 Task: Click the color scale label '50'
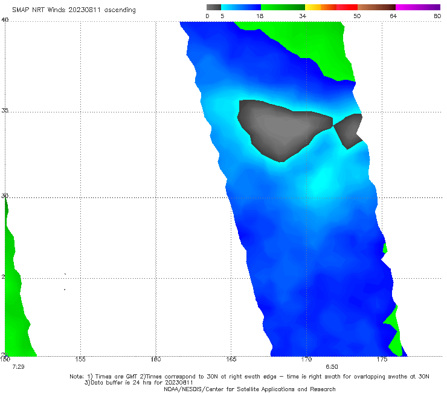357,16
